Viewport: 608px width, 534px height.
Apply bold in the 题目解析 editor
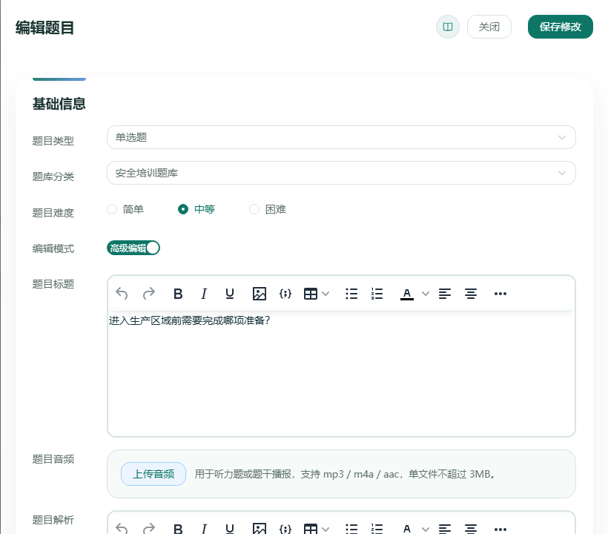(x=178, y=529)
